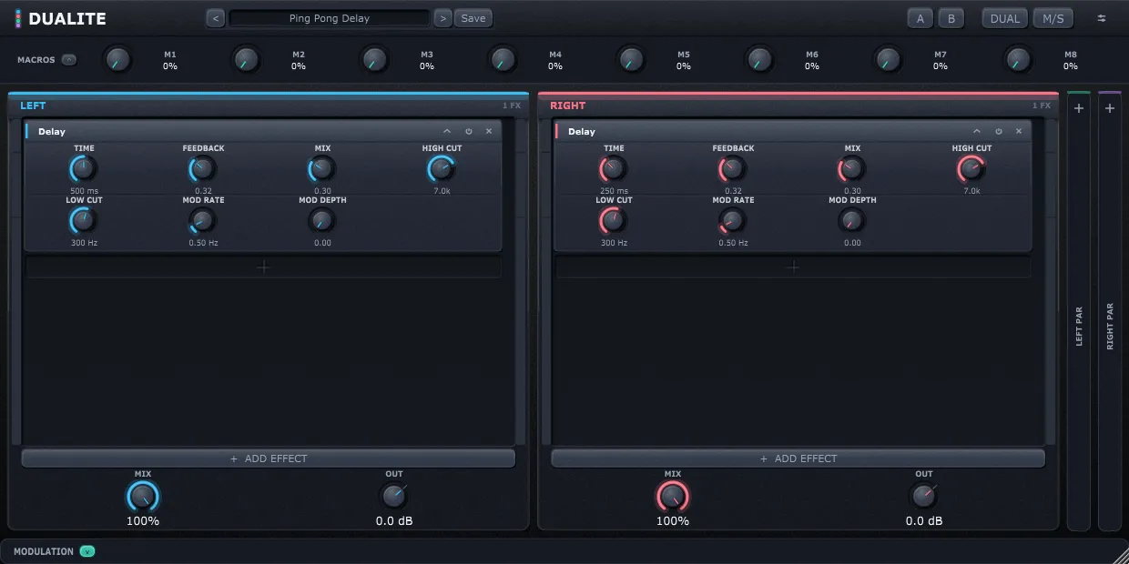
Task: Select the A state button
Action: [920, 18]
